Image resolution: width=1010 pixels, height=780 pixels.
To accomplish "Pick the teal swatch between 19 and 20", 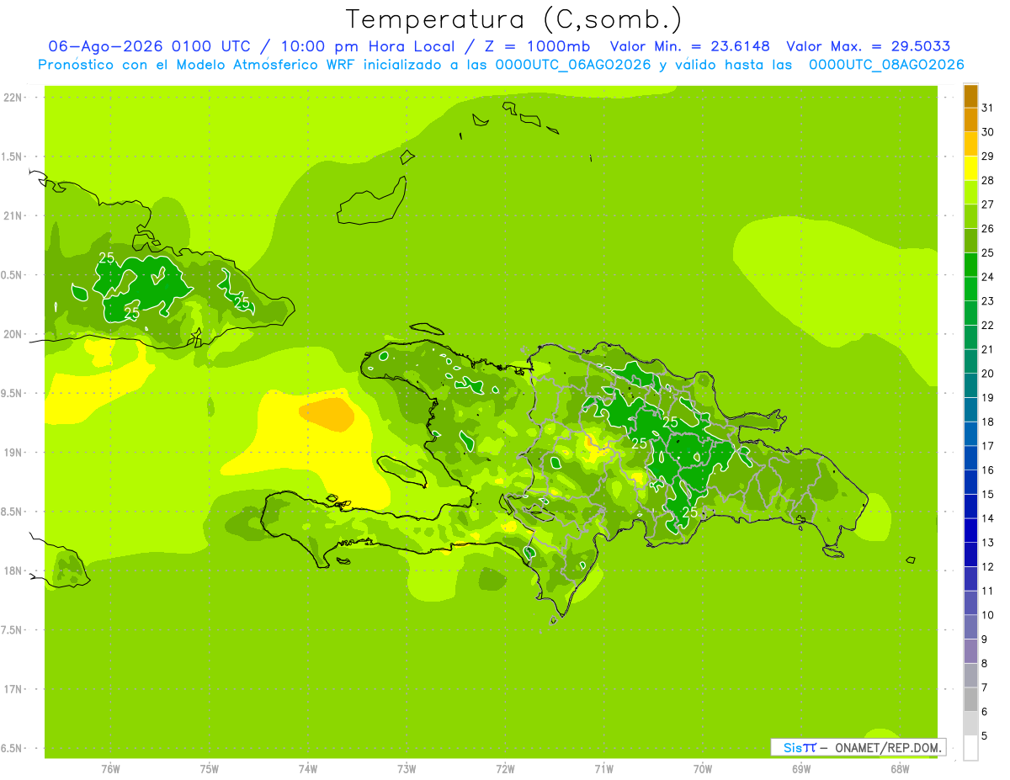I will 970,385.
